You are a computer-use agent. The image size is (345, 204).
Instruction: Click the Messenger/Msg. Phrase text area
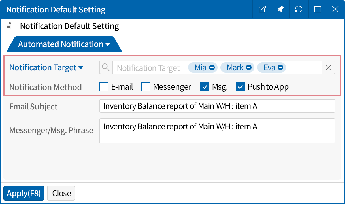217,131
